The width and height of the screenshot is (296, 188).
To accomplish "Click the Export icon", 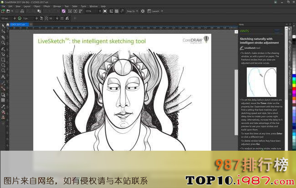I will (75, 11).
